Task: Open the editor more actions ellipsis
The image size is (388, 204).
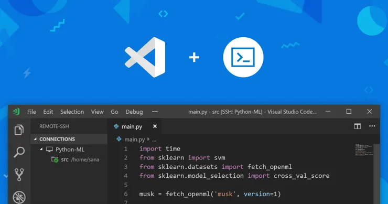Action: (372, 126)
